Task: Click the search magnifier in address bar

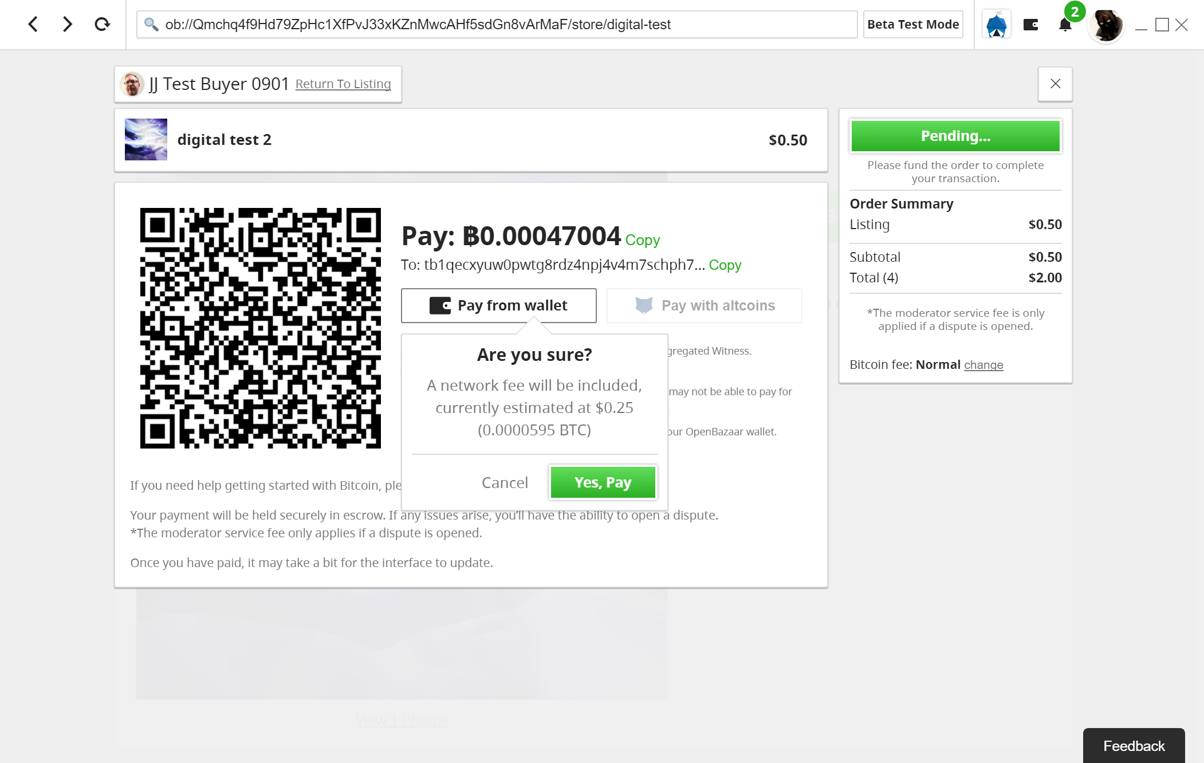Action: 151,24
